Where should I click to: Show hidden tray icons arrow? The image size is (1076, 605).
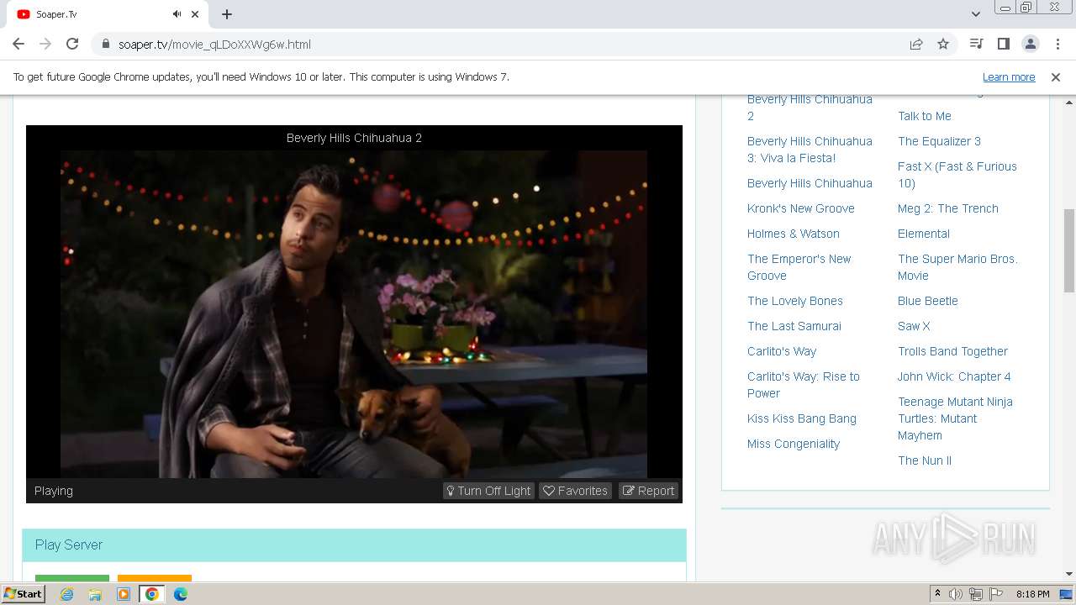pyautogui.click(x=937, y=594)
